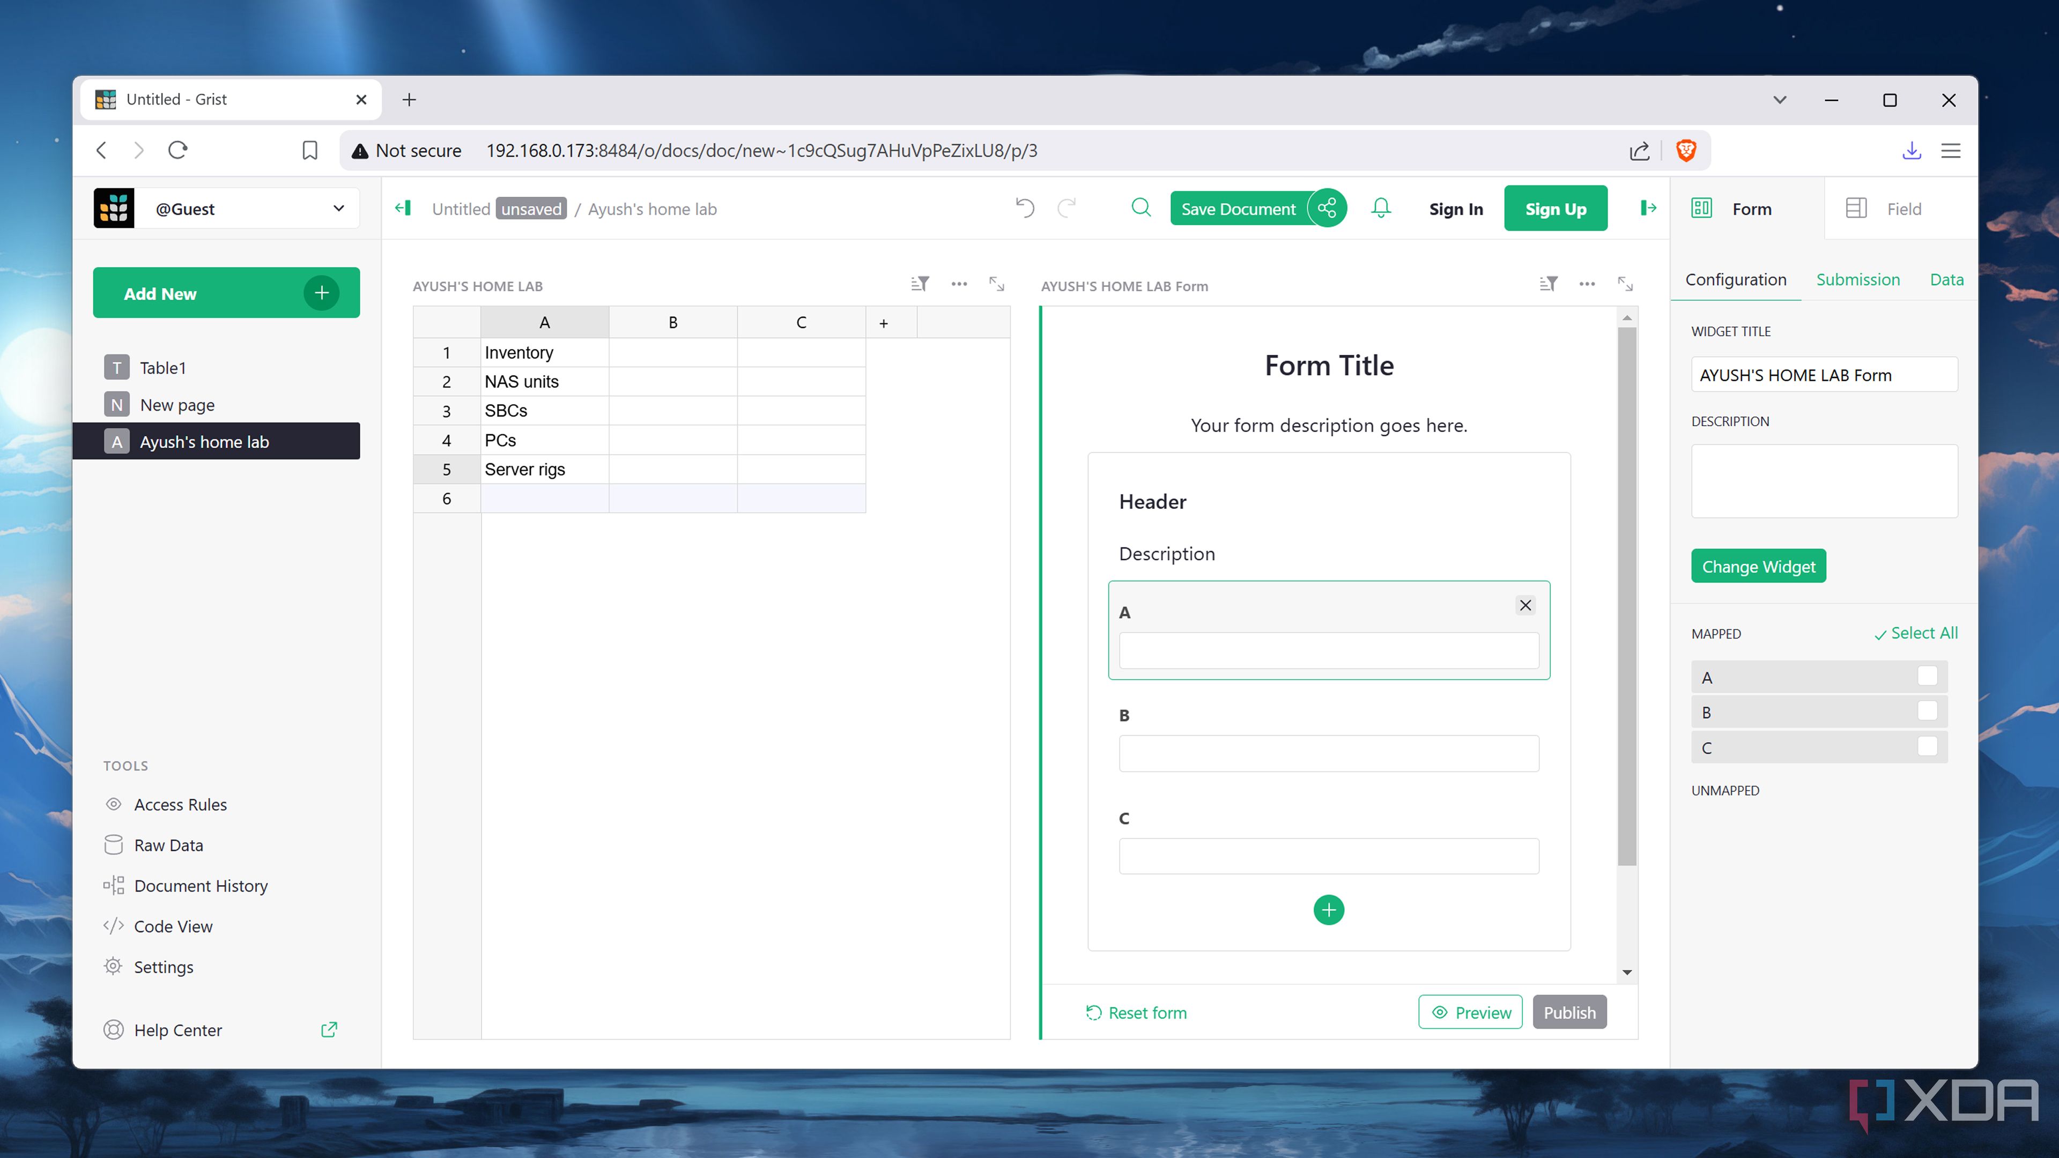This screenshot has width=2059, height=1158.
Task: Reload the browser page
Action: [x=177, y=150]
